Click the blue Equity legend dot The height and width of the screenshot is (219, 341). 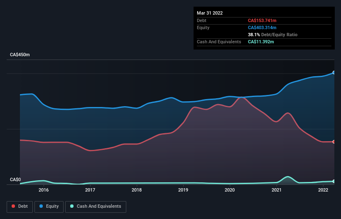tap(41, 206)
